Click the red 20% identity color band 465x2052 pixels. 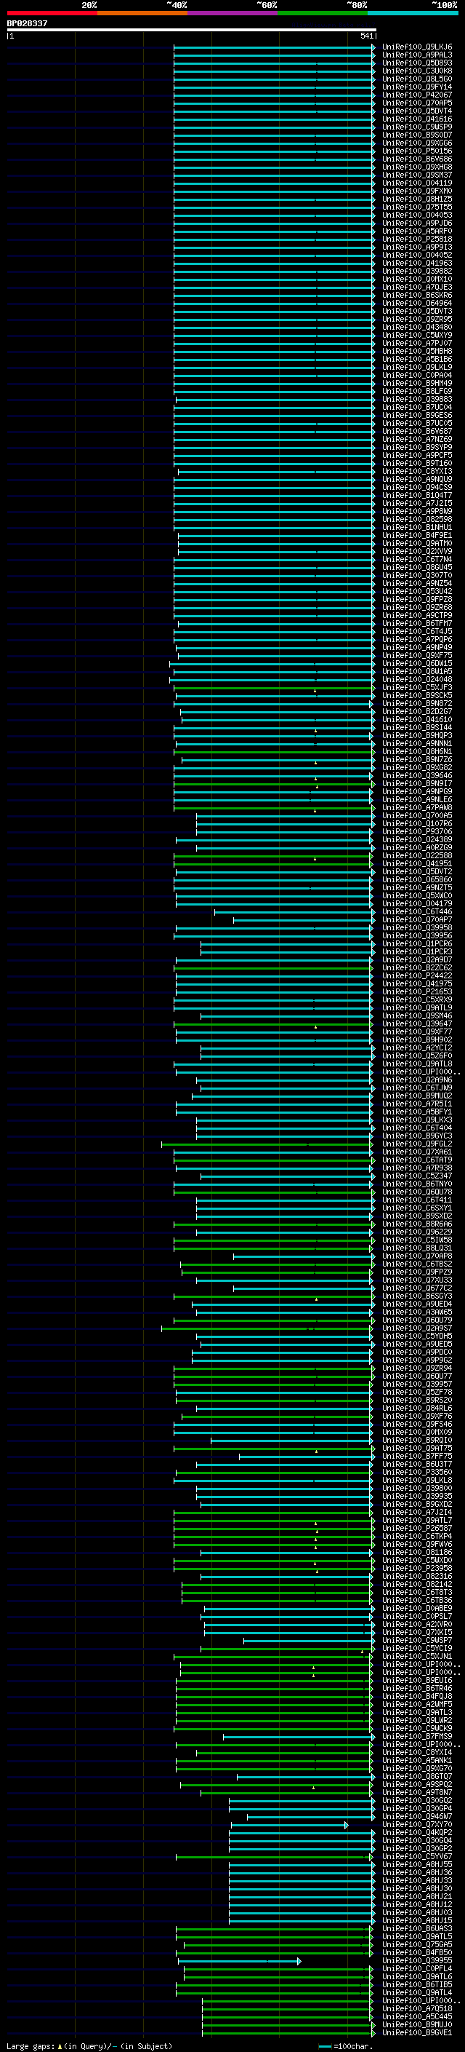[x=52, y=13]
